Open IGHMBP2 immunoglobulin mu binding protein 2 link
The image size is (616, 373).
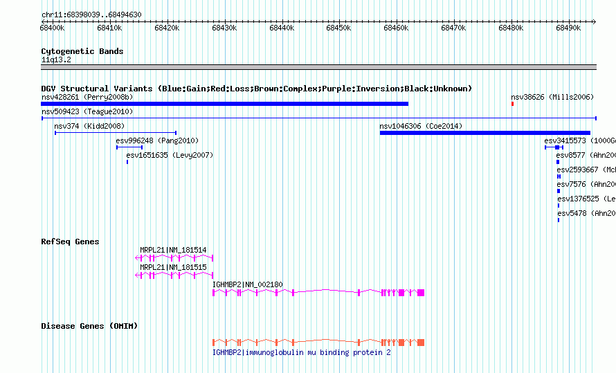click(302, 352)
